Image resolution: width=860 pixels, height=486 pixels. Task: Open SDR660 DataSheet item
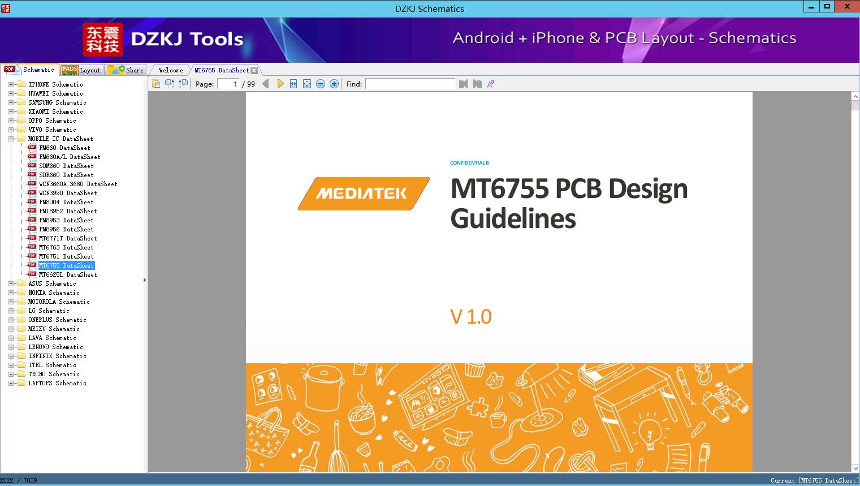coord(66,175)
